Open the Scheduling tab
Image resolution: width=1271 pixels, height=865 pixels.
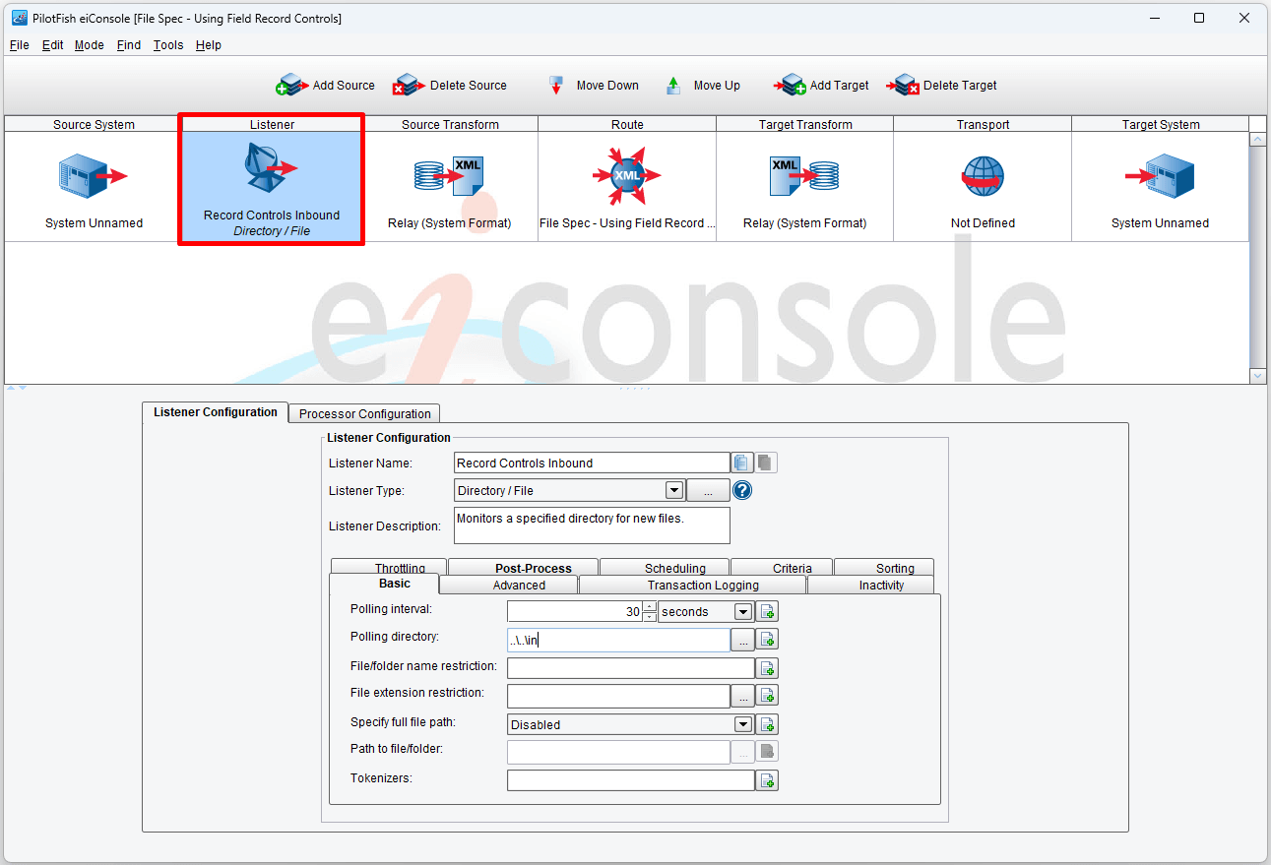(666, 568)
